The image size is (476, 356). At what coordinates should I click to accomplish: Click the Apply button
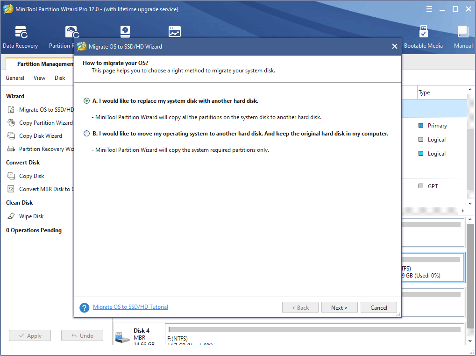pos(30,335)
